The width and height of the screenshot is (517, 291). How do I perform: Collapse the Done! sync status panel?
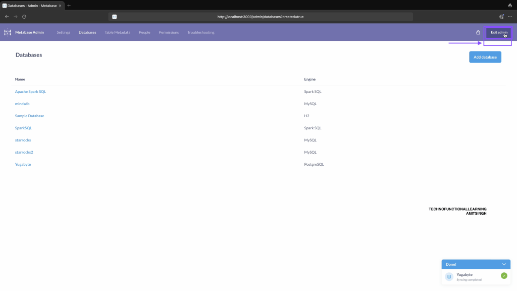(503, 264)
